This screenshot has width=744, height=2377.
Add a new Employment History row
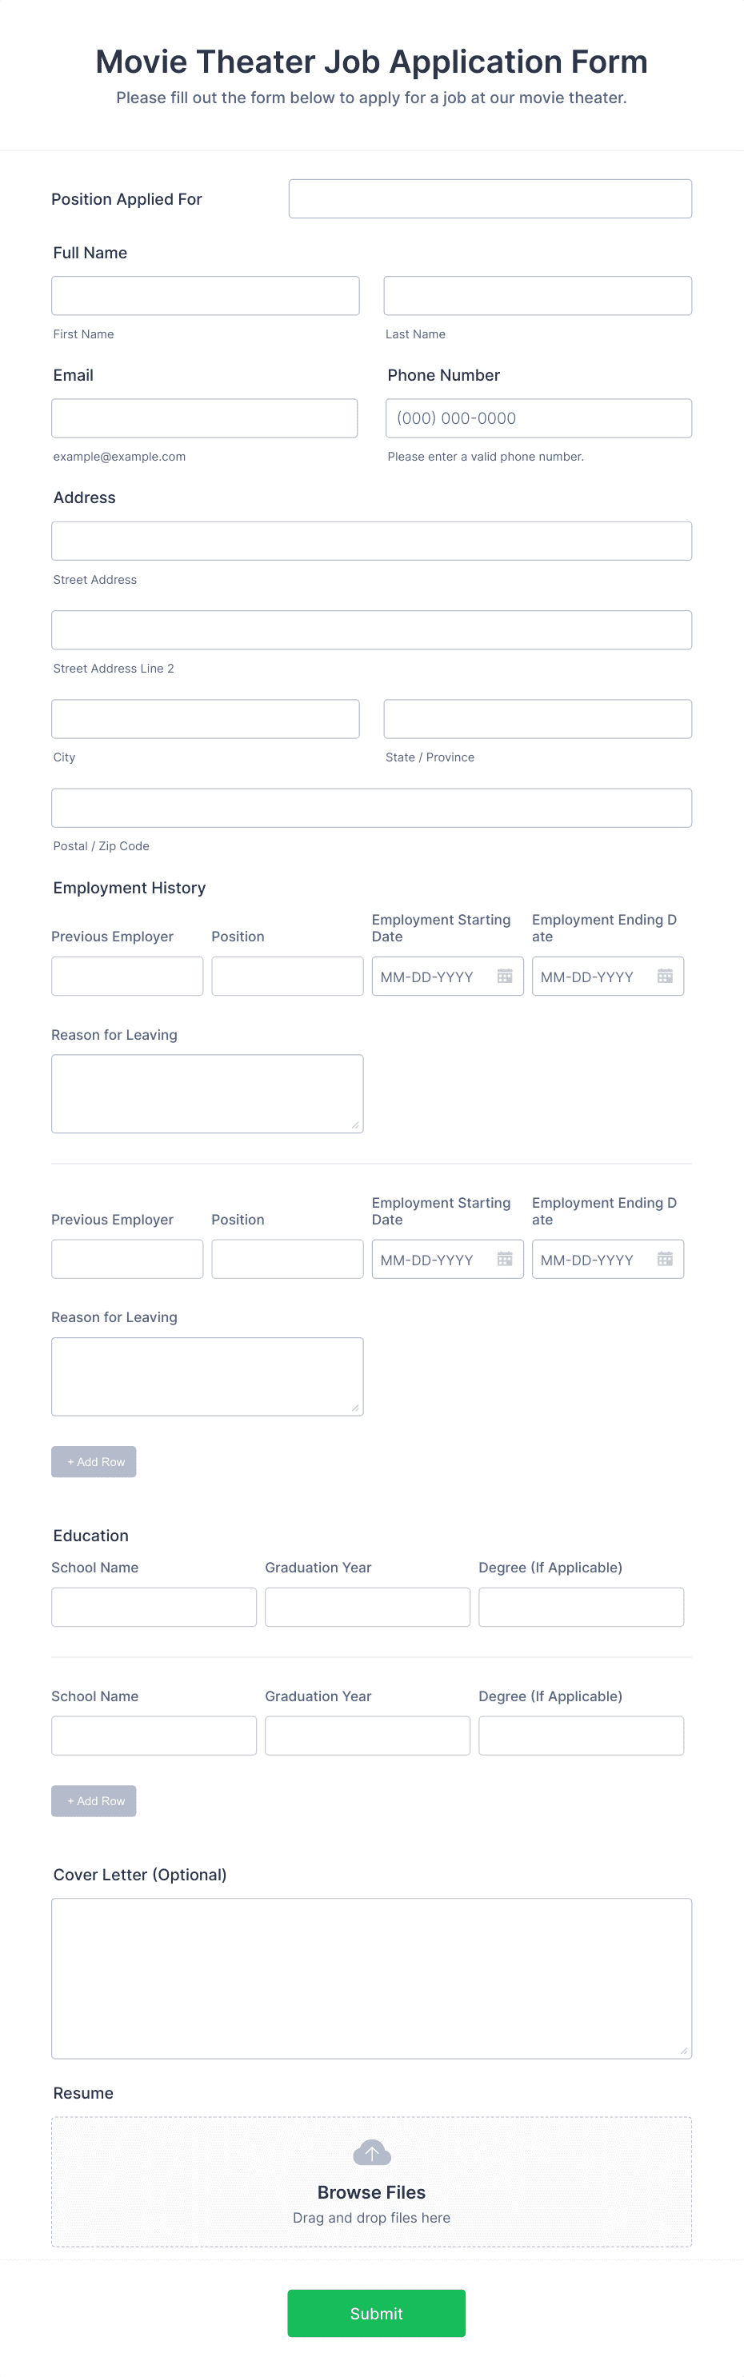[x=94, y=1462]
